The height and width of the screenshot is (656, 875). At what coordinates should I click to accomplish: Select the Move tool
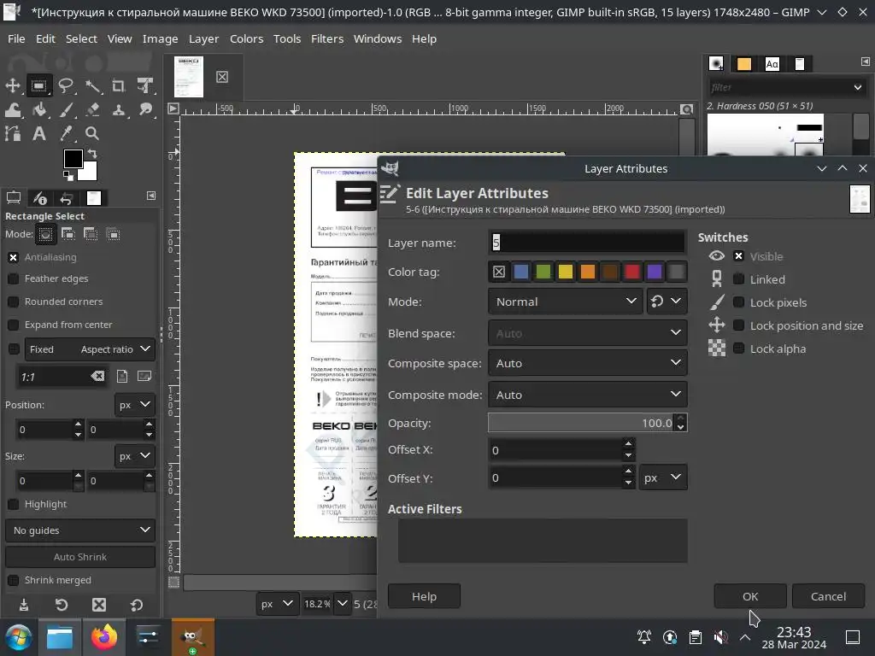click(x=13, y=85)
